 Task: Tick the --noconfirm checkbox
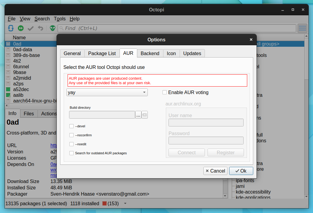click(71, 135)
